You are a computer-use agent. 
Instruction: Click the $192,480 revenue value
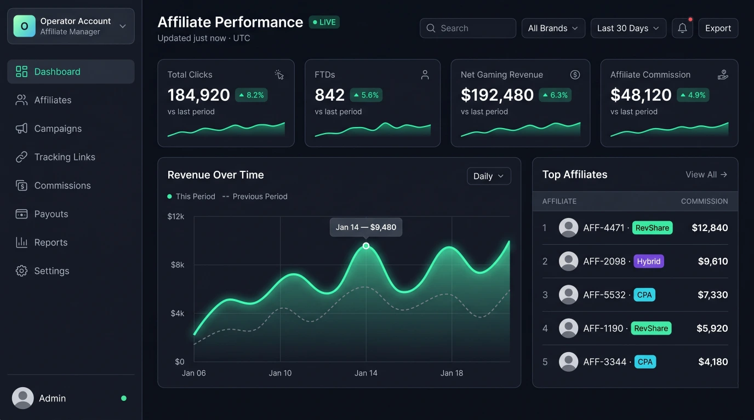(497, 95)
